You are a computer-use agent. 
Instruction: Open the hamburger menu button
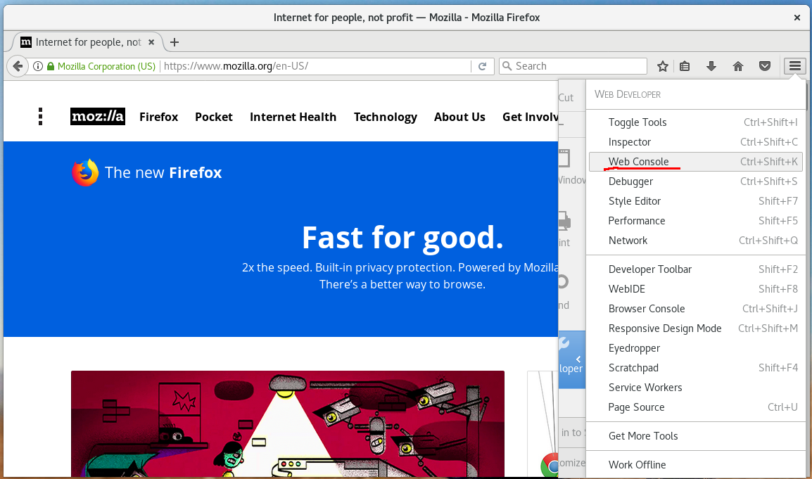point(794,66)
